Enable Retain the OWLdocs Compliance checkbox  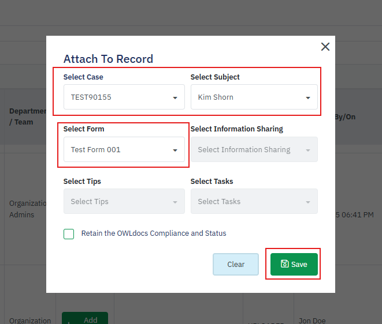[69, 234]
